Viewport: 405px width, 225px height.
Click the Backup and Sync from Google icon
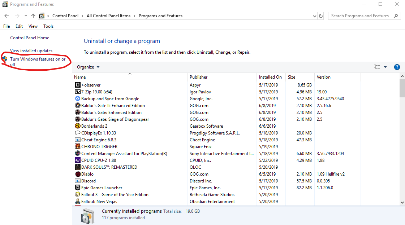click(77, 98)
